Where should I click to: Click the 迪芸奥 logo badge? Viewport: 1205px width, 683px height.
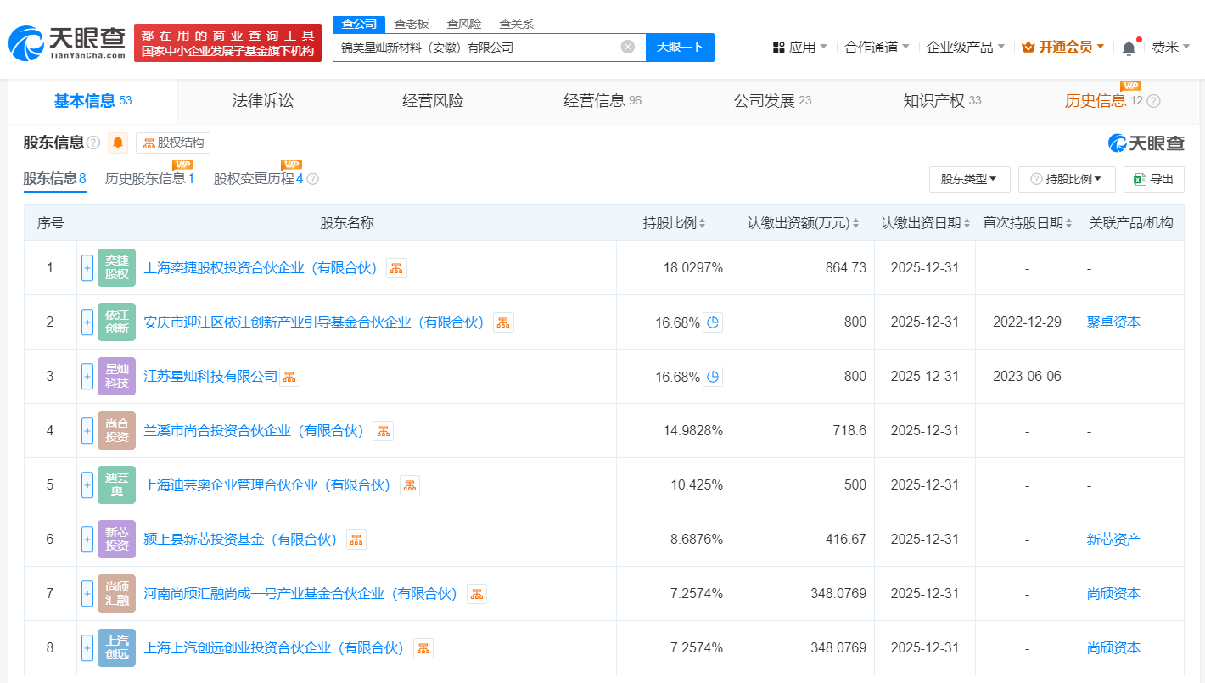(116, 485)
